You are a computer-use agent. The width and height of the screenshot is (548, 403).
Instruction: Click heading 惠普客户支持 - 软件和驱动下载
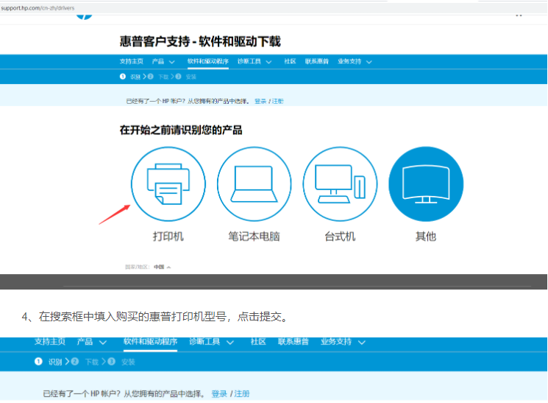200,41
